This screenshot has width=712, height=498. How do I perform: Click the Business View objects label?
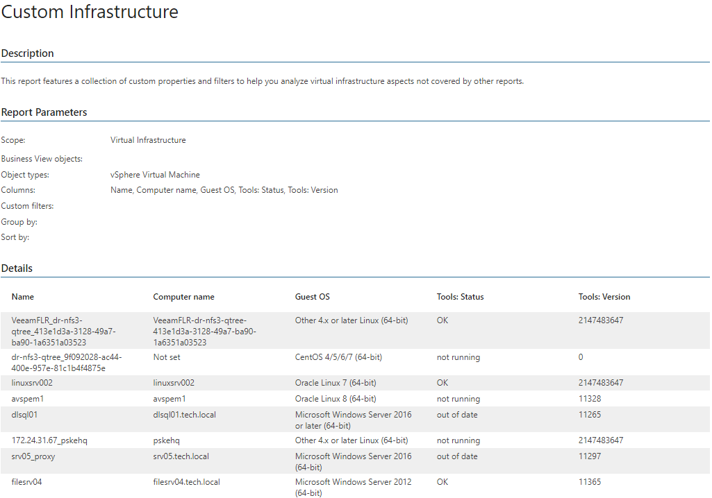pyautogui.click(x=42, y=159)
